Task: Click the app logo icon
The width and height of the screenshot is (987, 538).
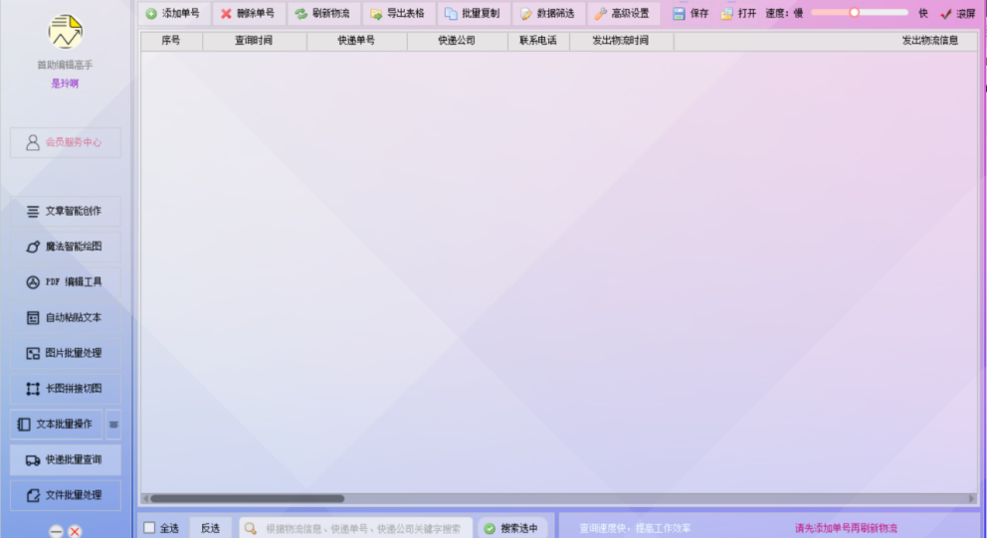Action: coord(66,32)
